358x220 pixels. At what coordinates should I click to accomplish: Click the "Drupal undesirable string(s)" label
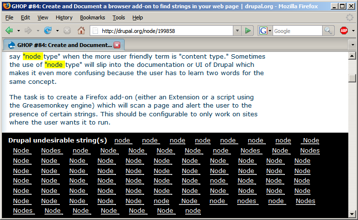click(x=58, y=140)
